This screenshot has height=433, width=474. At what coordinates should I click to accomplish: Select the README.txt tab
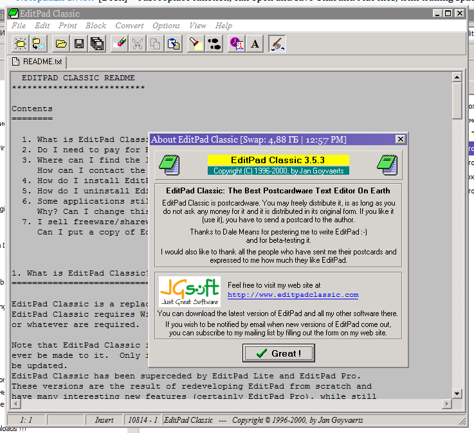point(38,62)
